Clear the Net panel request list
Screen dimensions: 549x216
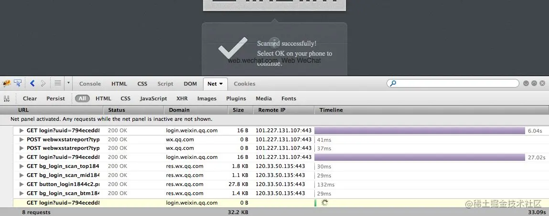tap(30, 98)
